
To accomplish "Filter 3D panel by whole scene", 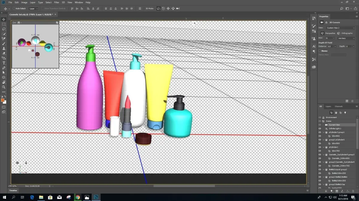I will 331,113.
